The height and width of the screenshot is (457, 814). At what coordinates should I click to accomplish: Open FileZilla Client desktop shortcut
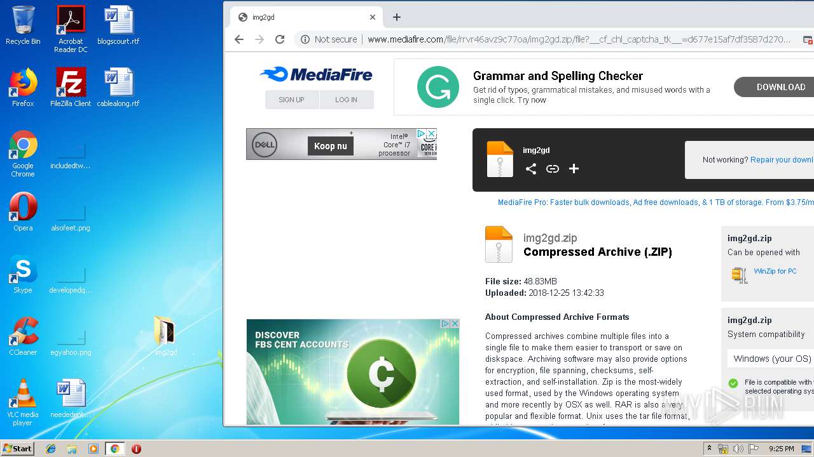point(71,88)
